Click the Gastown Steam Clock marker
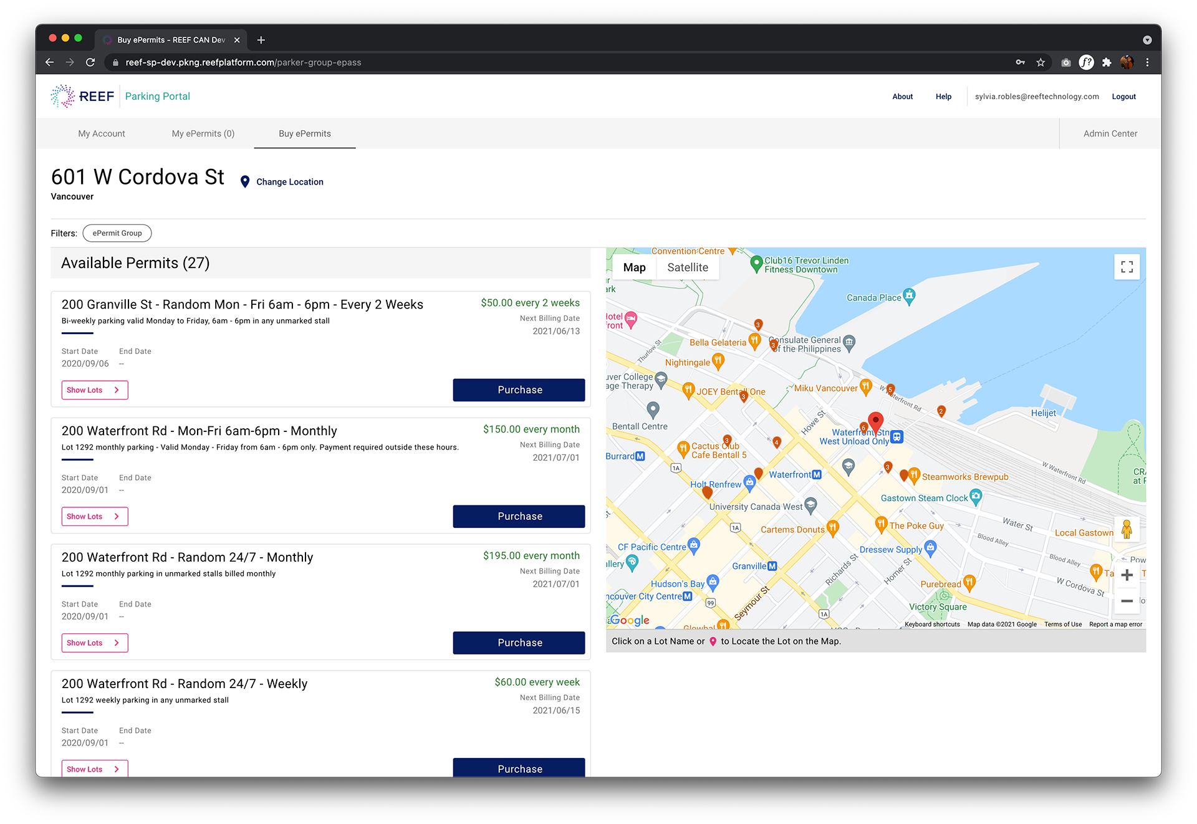This screenshot has height=824, width=1197. (976, 497)
